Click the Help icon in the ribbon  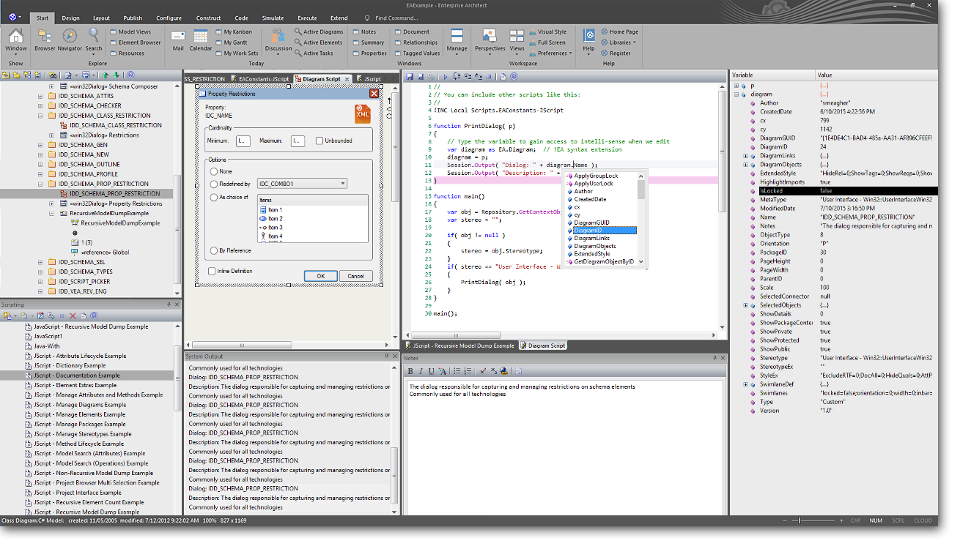(588, 36)
